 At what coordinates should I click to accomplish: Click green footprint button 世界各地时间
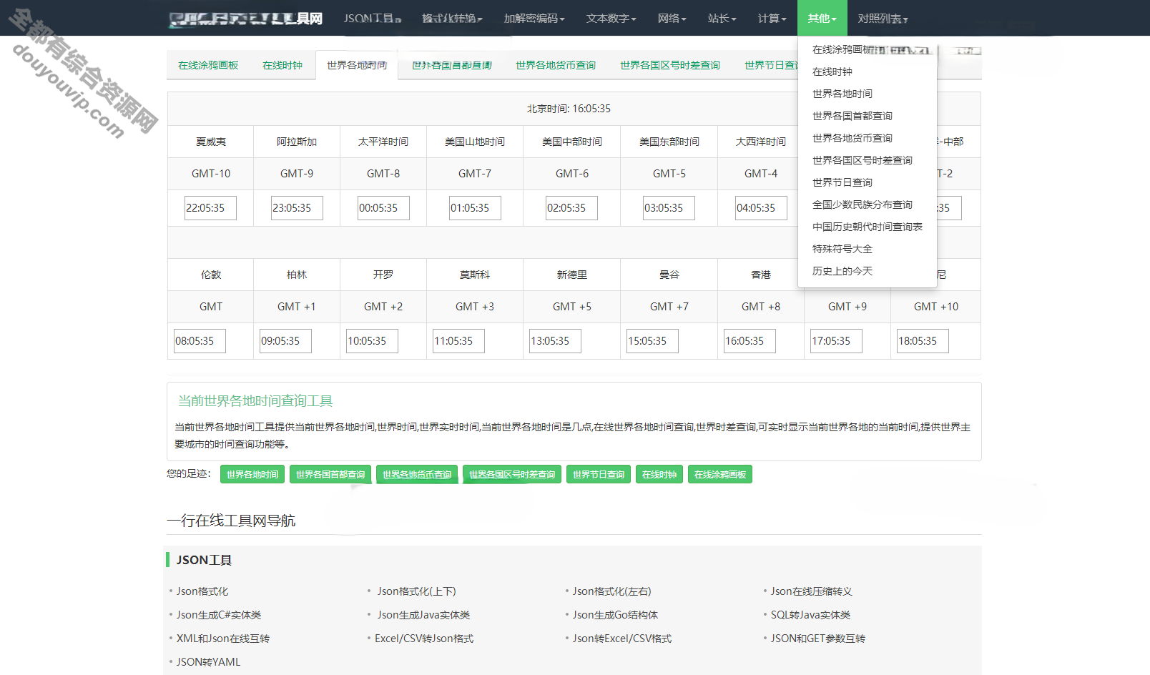252,475
